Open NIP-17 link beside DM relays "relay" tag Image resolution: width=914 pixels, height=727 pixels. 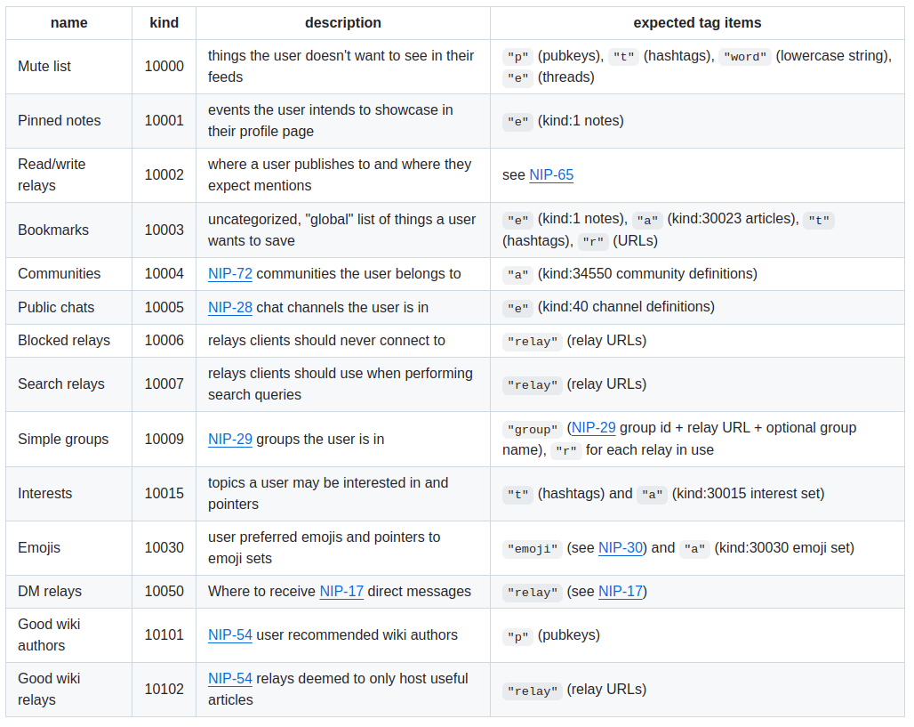621,591
